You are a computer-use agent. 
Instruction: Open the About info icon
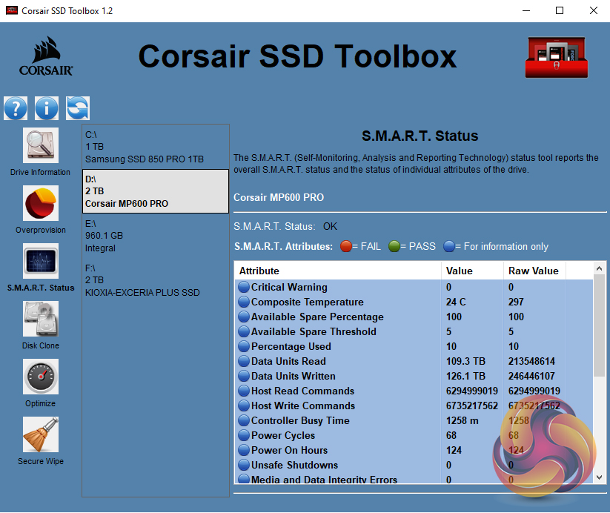tap(46, 108)
